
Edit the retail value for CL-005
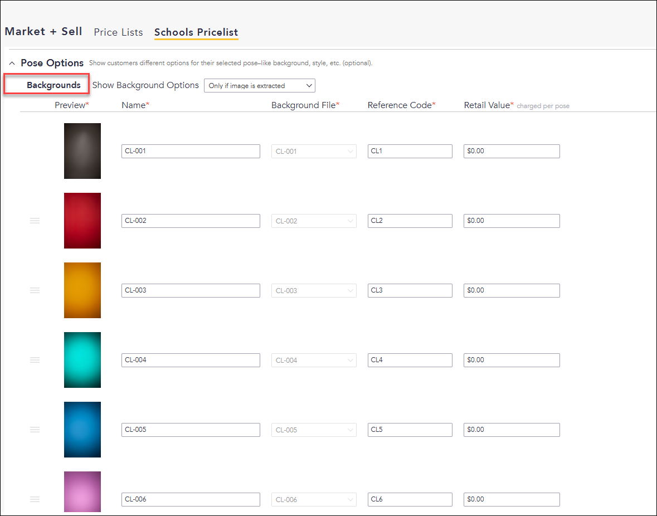click(512, 429)
